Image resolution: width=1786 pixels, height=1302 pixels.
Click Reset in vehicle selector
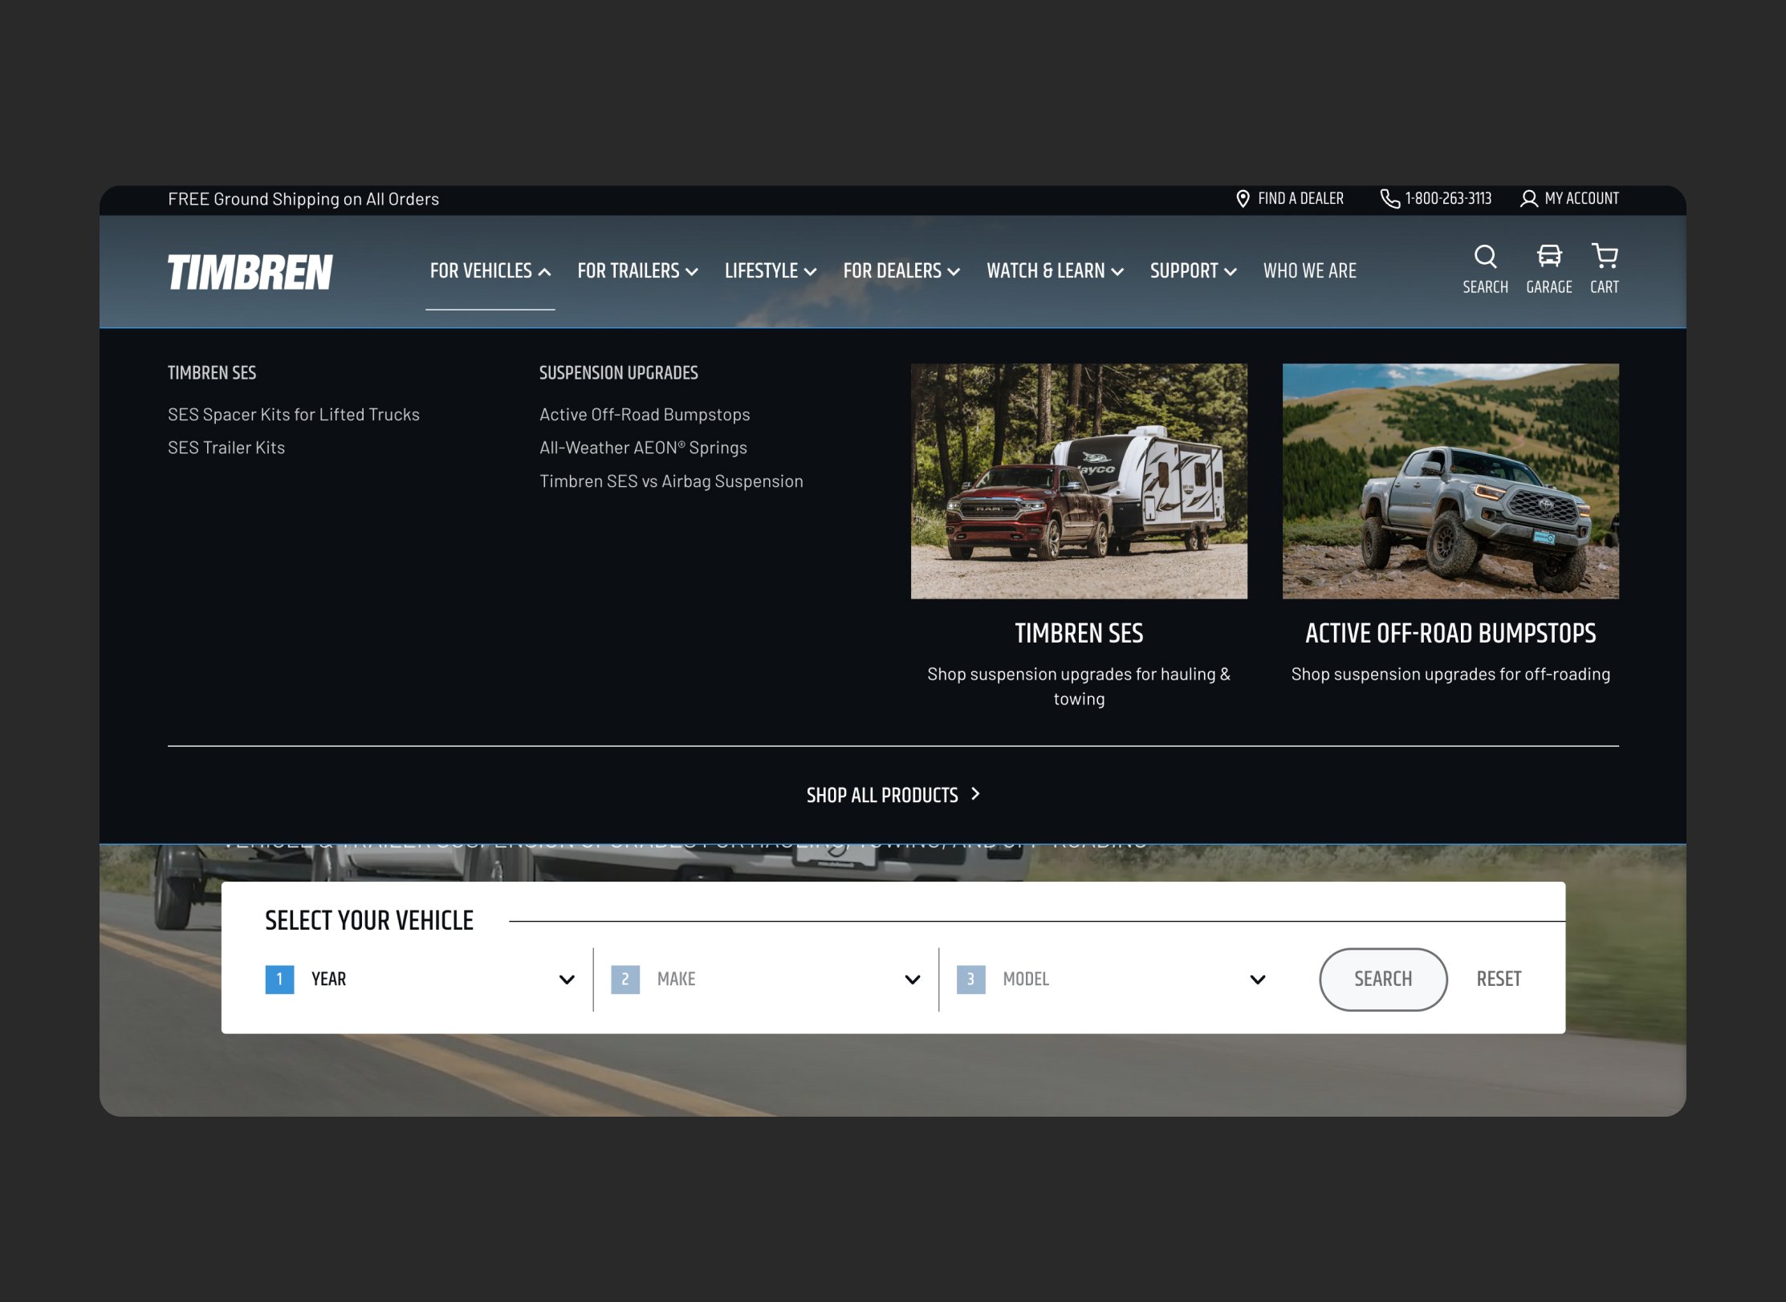point(1498,980)
